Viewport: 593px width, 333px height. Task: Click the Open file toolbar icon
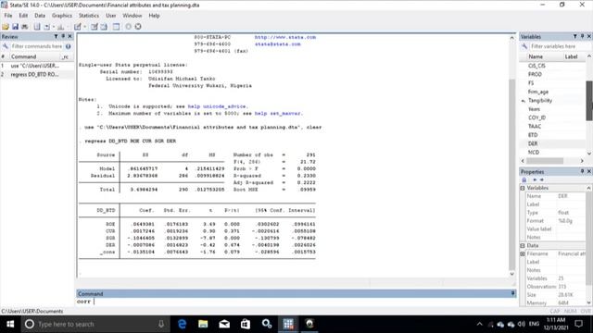click(6, 27)
